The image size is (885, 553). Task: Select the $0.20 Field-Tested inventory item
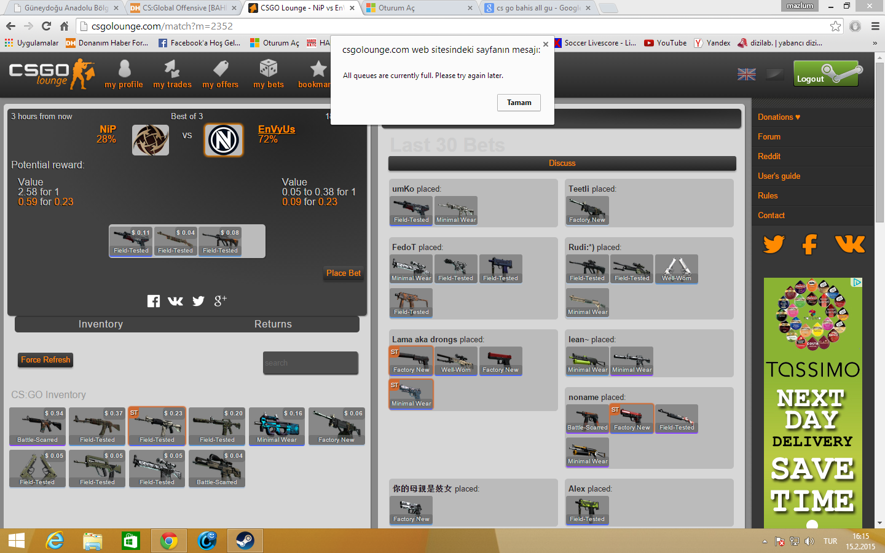click(217, 426)
